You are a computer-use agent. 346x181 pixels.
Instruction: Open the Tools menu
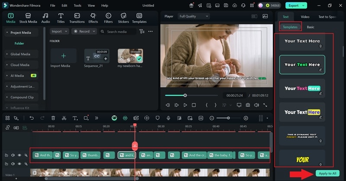tap(77, 6)
